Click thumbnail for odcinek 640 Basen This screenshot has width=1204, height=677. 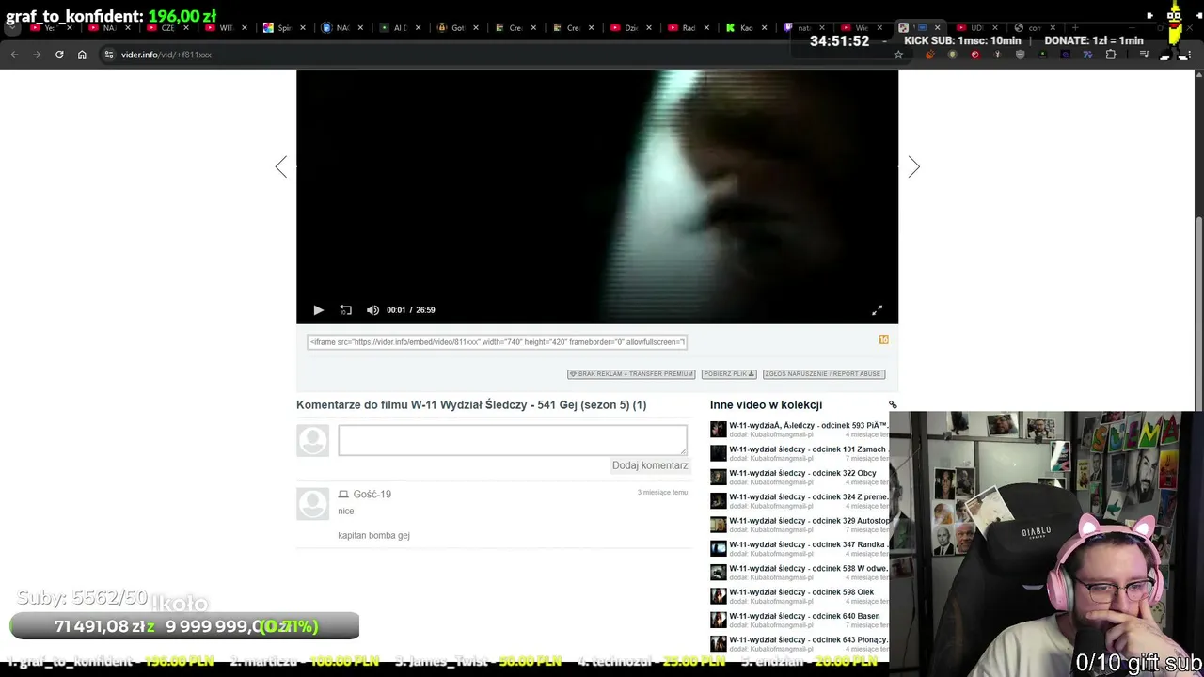[718, 620]
